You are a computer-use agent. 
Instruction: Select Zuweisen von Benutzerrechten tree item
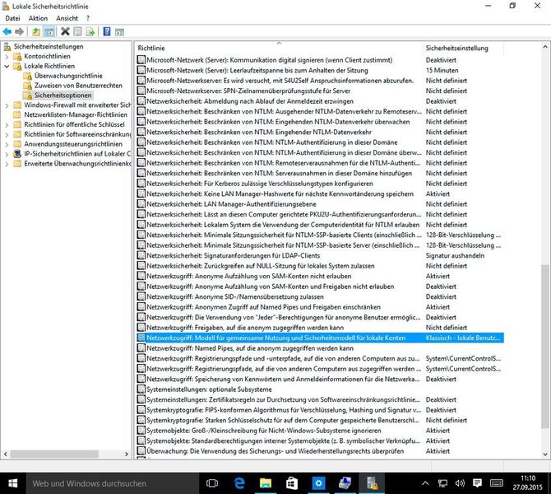click(78, 86)
